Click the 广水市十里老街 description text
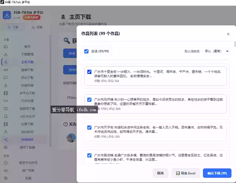This screenshot has height=183, width=236. tap(158, 74)
